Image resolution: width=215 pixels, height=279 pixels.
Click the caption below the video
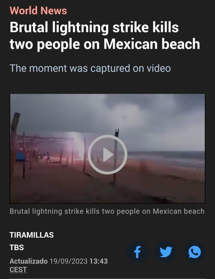pos(107,211)
